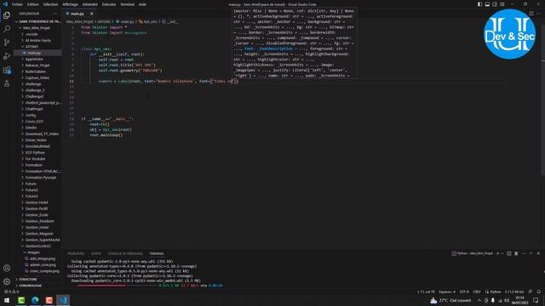Open the Accounts icon in activity bar
The width and height of the screenshot is (545, 306).
click(x=7, y=268)
